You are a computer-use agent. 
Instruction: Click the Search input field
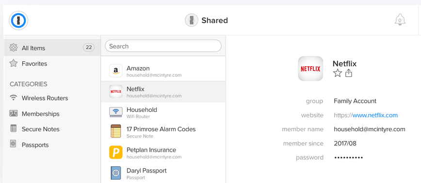click(163, 46)
